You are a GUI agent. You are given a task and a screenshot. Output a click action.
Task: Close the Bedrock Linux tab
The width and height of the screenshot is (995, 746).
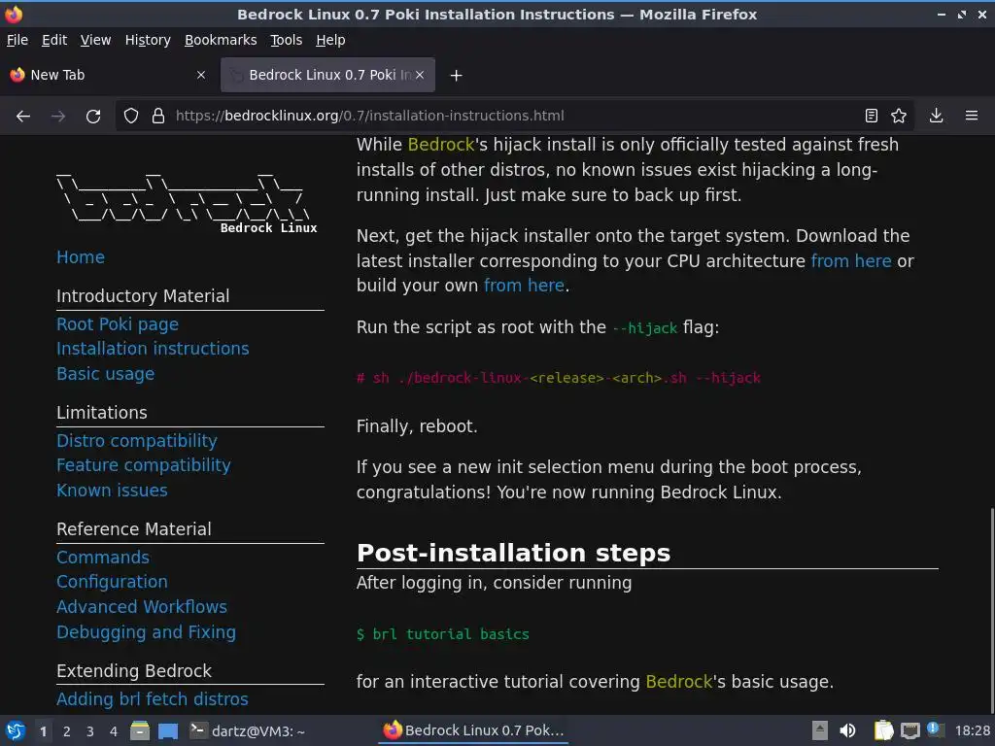(x=420, y=75)
